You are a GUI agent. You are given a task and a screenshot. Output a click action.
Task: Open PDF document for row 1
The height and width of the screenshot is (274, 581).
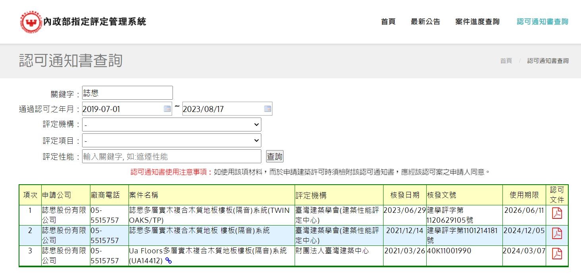[557, 213]
